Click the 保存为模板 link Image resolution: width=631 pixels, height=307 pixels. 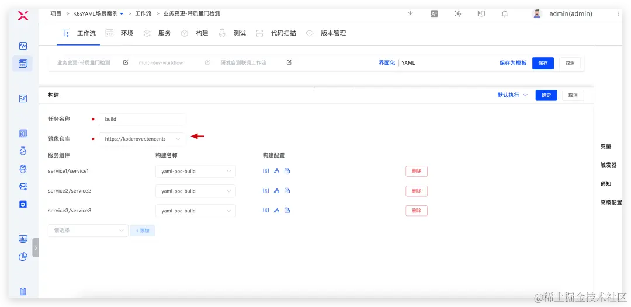tap(513, 63)
